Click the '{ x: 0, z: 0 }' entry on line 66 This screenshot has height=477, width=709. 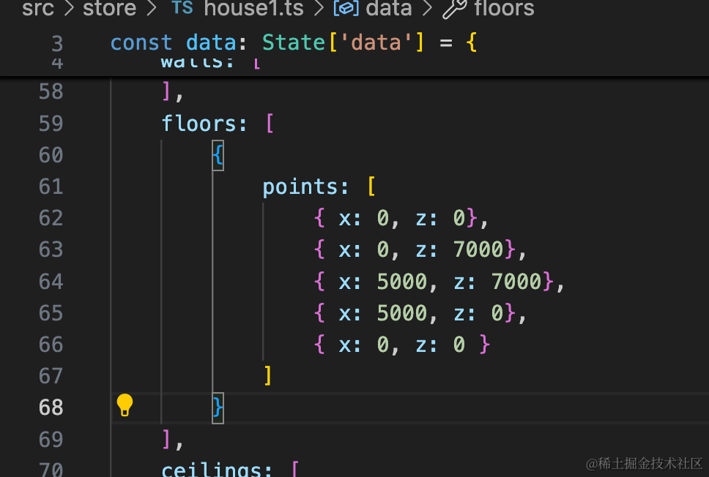pyautogui.click(x=402, y=345)
